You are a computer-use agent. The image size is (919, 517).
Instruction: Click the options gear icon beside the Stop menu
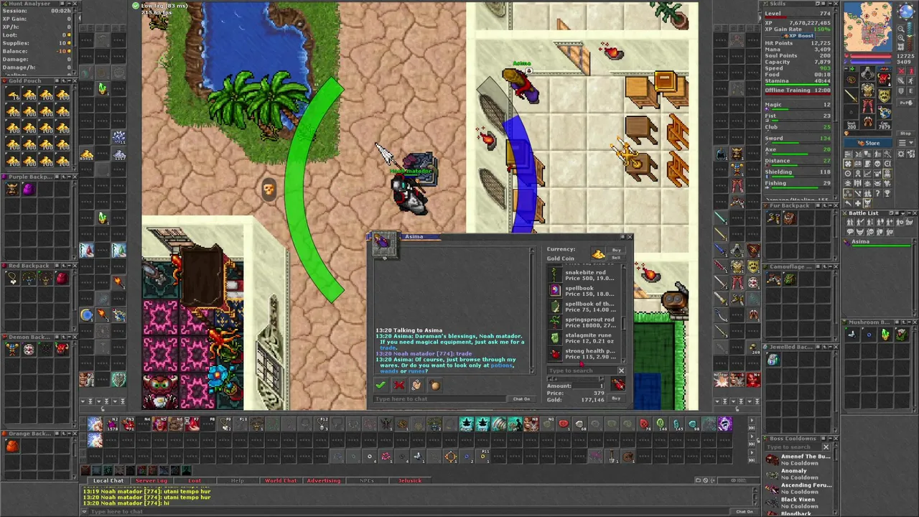click(901, 154)
